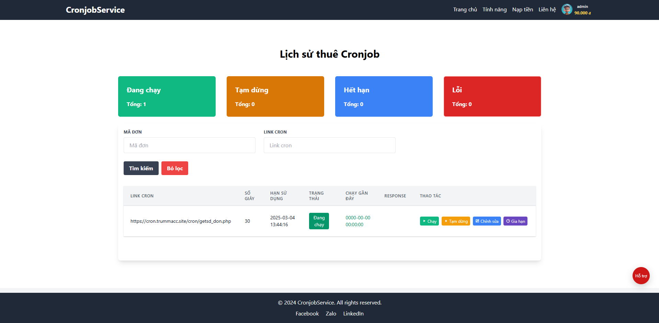This screenshot has height=323, width=659.
Task: Select the blue Hết hạn summary card
Action: tap(384, 96)
